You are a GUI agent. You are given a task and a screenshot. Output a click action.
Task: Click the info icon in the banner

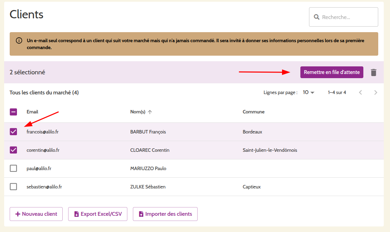pyautogui.click(x=19, y=40)
